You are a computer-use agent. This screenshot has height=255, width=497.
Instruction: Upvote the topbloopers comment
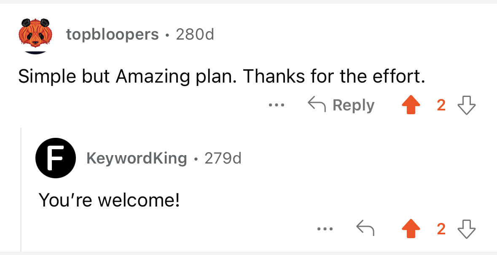(x=411, y=105)
